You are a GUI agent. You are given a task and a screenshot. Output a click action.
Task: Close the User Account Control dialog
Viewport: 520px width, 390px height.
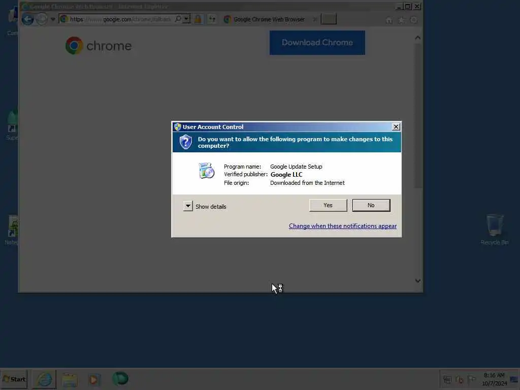point(396,126)
